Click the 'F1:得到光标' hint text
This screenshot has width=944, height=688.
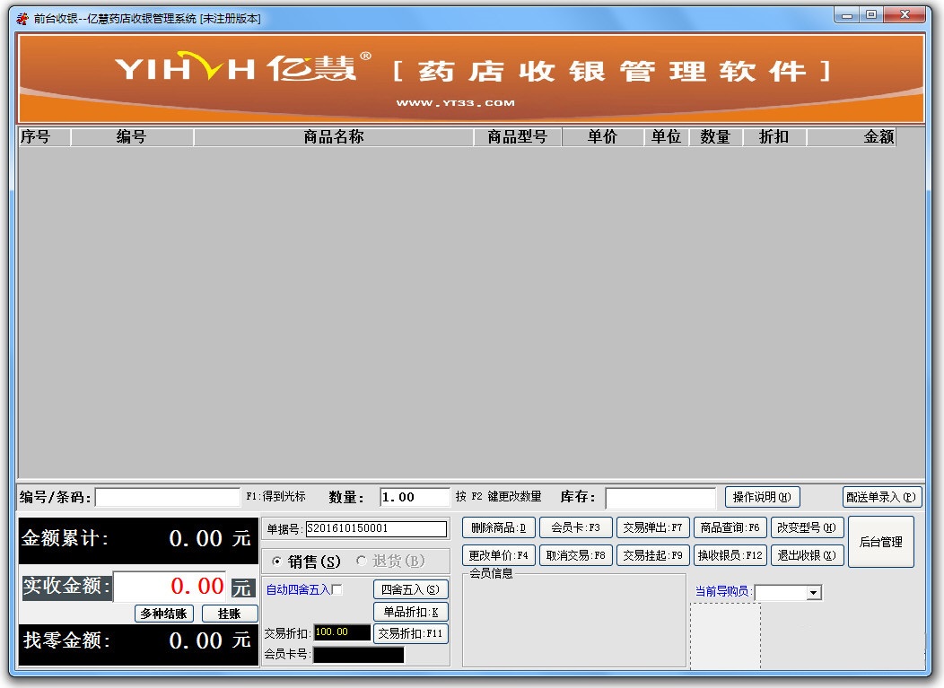click(x=275, y=497)
